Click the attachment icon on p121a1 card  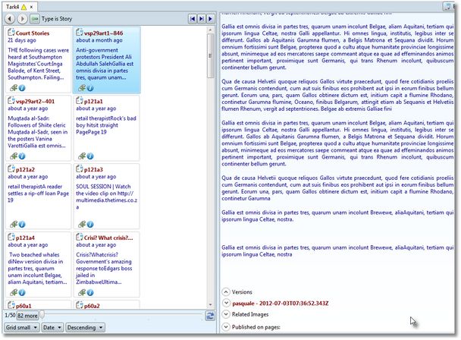(82, 156)
